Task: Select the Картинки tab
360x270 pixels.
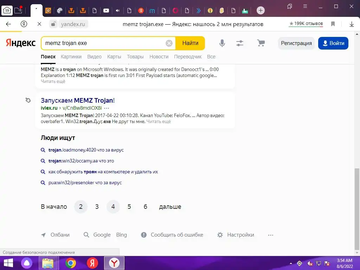Action: (71, 57)
